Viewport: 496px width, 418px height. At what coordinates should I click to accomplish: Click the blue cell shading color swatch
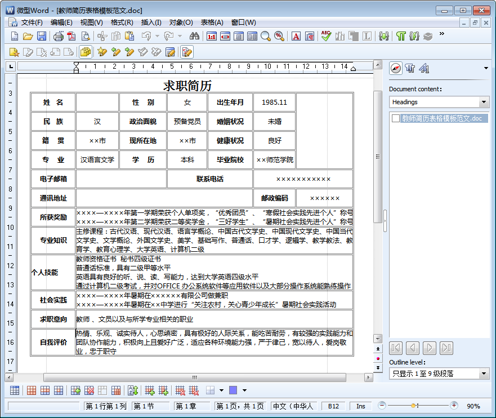pyautogui.click(x=233, y=390)
